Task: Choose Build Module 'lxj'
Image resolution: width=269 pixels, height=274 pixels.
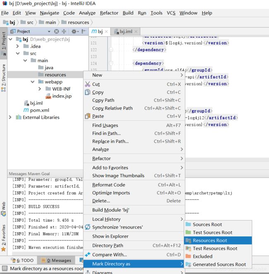Action: 134,210
